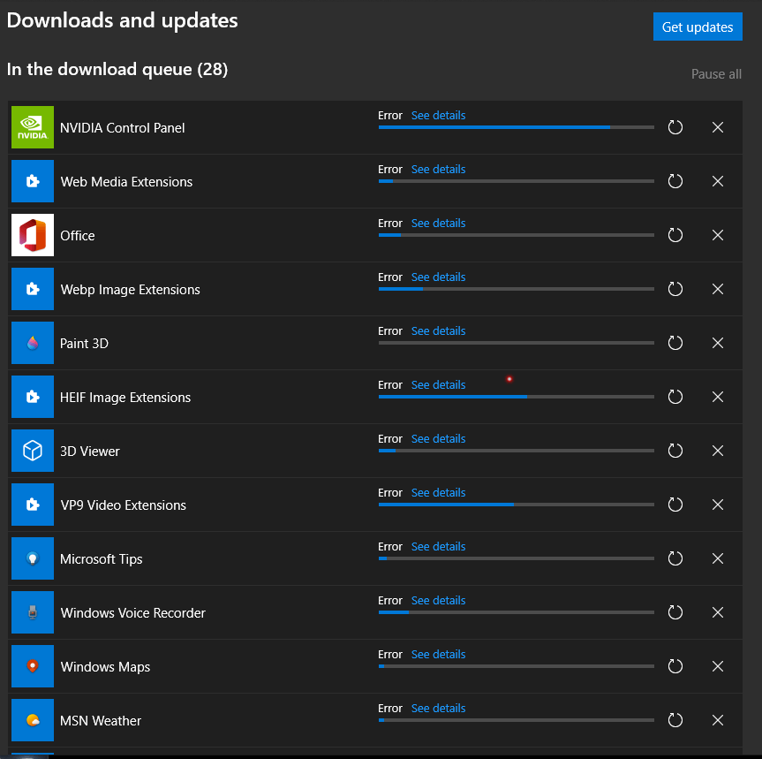This screenshot has height=759, width=762.
Task: Retry the Paint 3D download
Action: [x=675, y=344]
